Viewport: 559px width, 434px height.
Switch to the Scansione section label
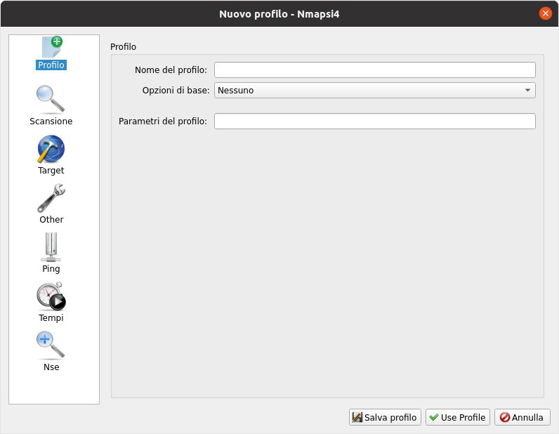point(51,121)
